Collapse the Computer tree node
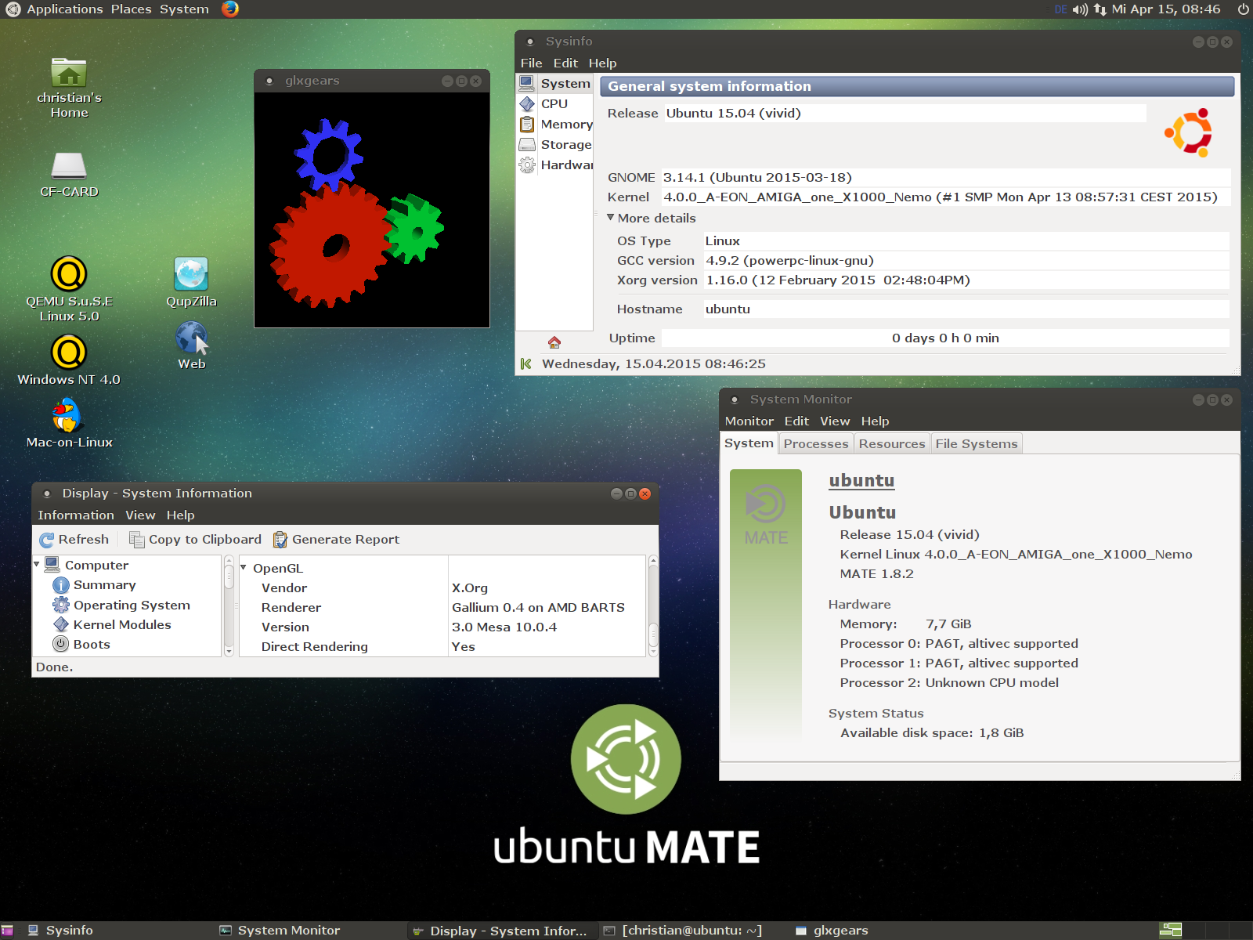The image size is (1253, 940). click(37, 565)
